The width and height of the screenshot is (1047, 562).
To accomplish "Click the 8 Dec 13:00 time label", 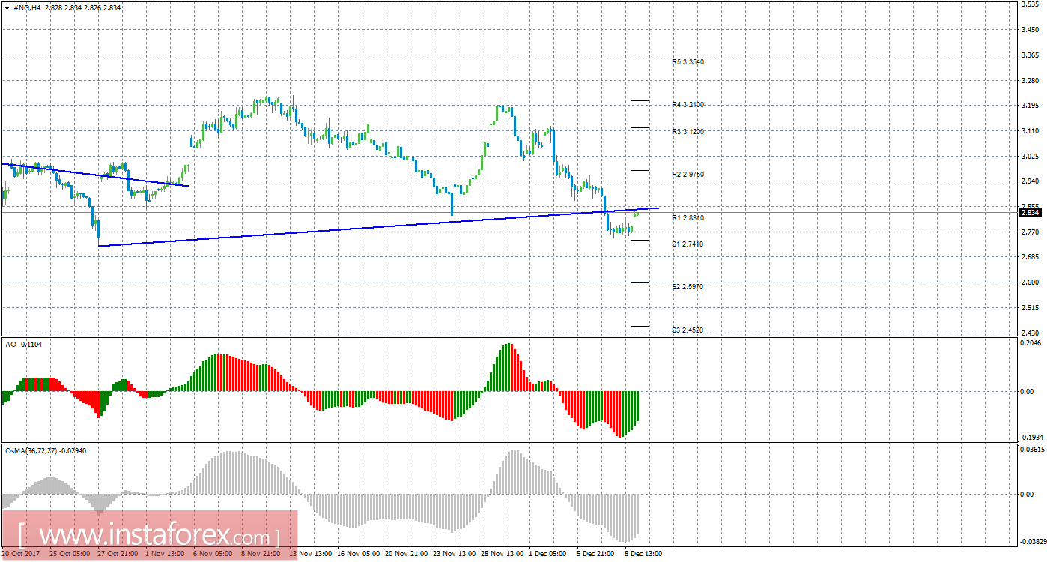I will pyautogui.click(x=643, y=554).
